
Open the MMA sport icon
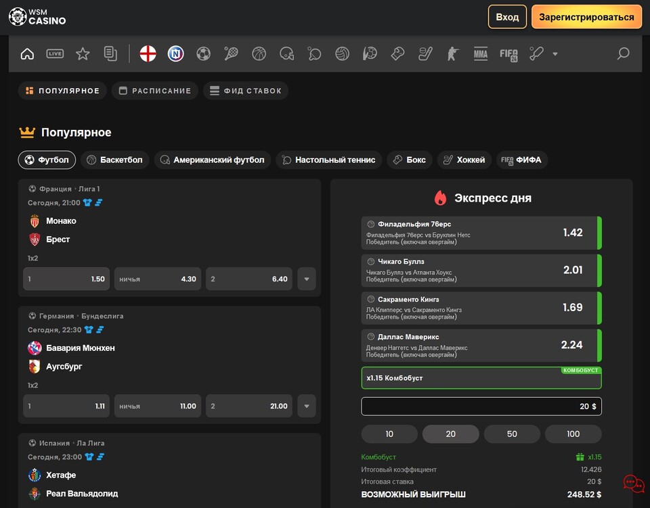pyautogui.click(x=481, y=54)
